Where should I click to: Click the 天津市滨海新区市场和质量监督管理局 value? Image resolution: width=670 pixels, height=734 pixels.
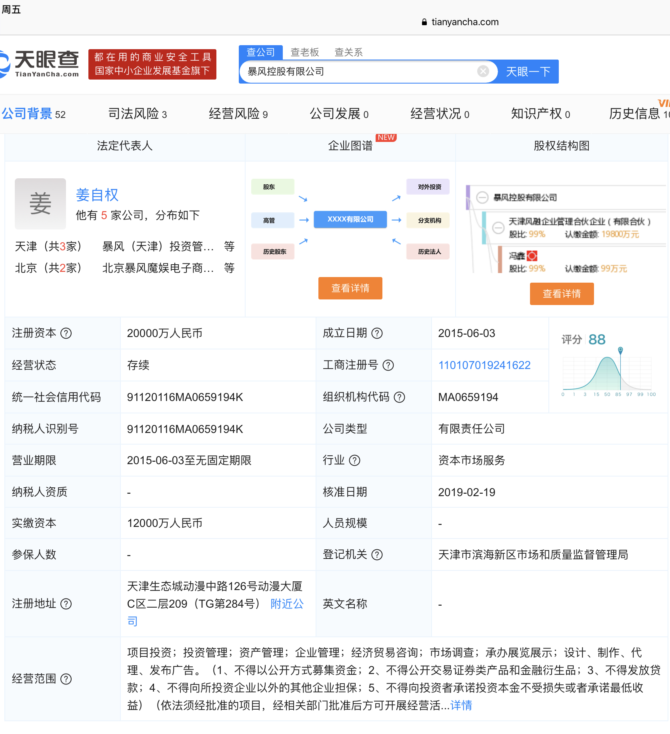pyautogui.click(x=533, y=554)
